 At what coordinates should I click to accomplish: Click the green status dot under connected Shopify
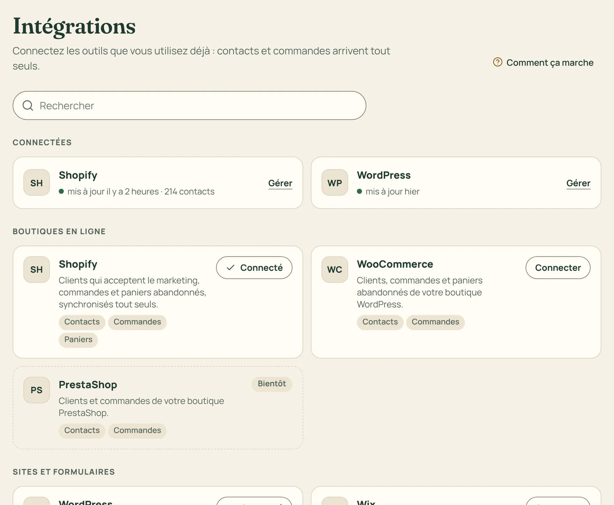click(61, 191)
